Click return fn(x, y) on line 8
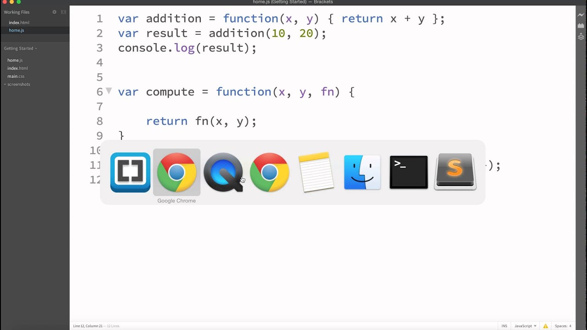 point(198,121)
